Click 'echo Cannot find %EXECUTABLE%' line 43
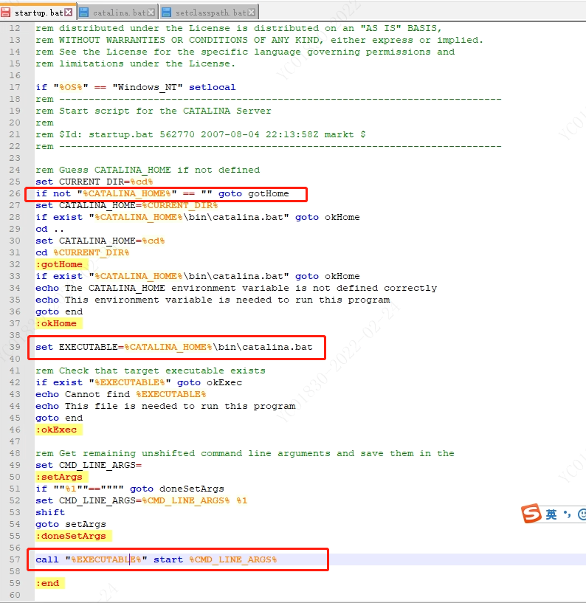586x603 pixels. pyautogui.click(x=121, y=394)
